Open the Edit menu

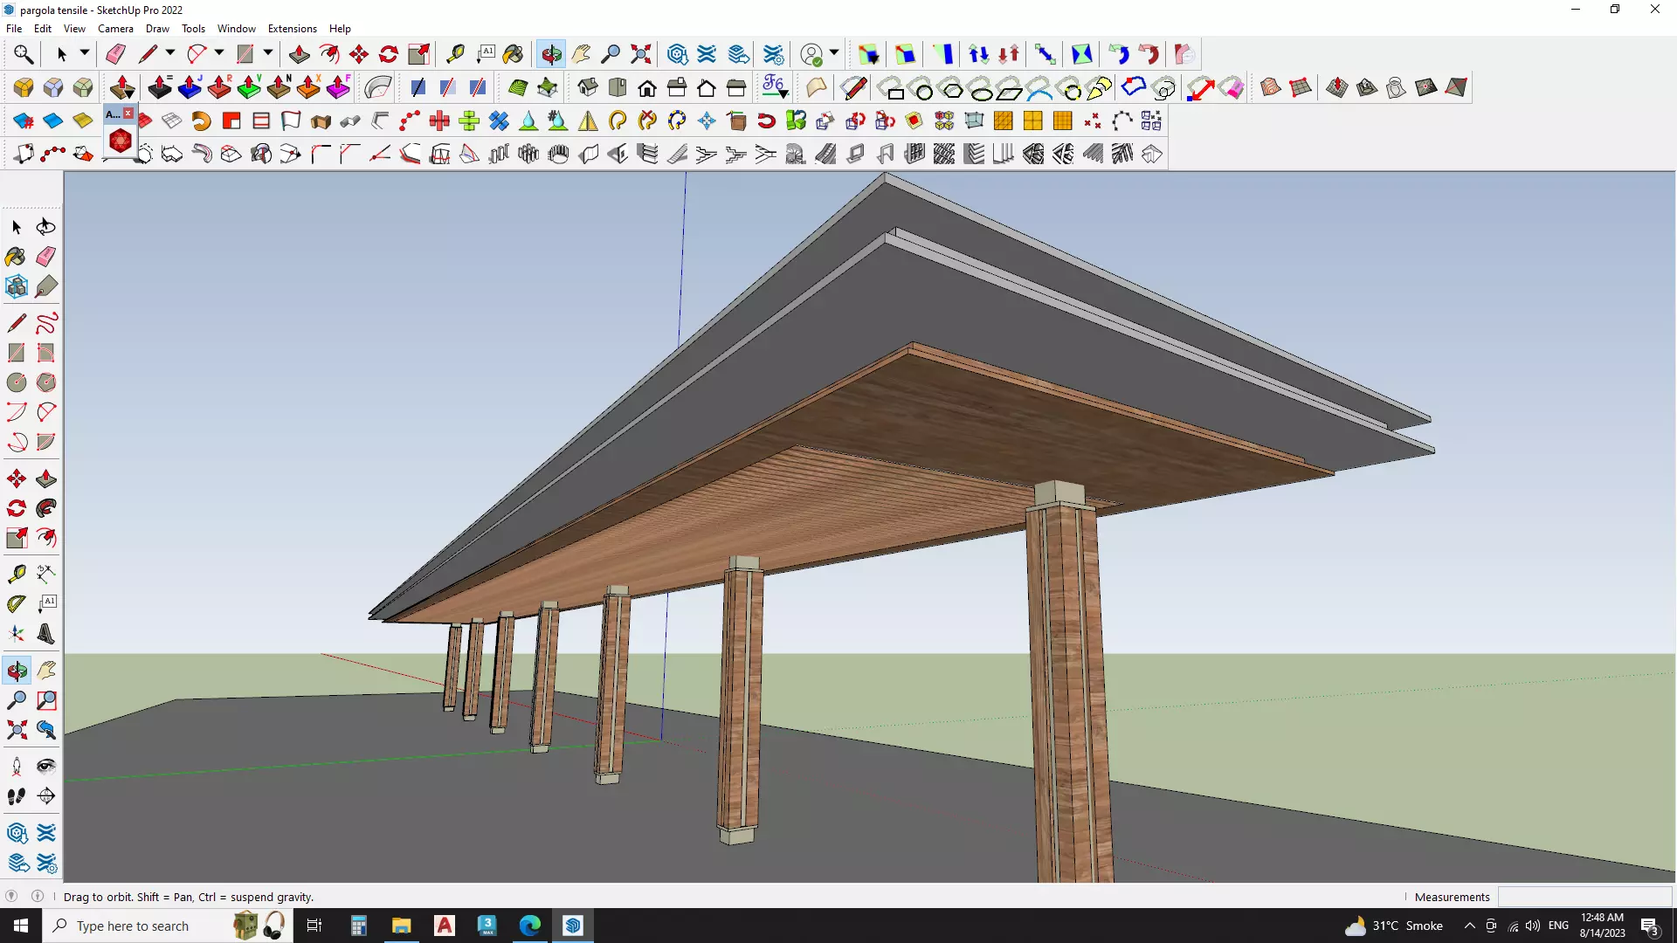pos(43,29)
